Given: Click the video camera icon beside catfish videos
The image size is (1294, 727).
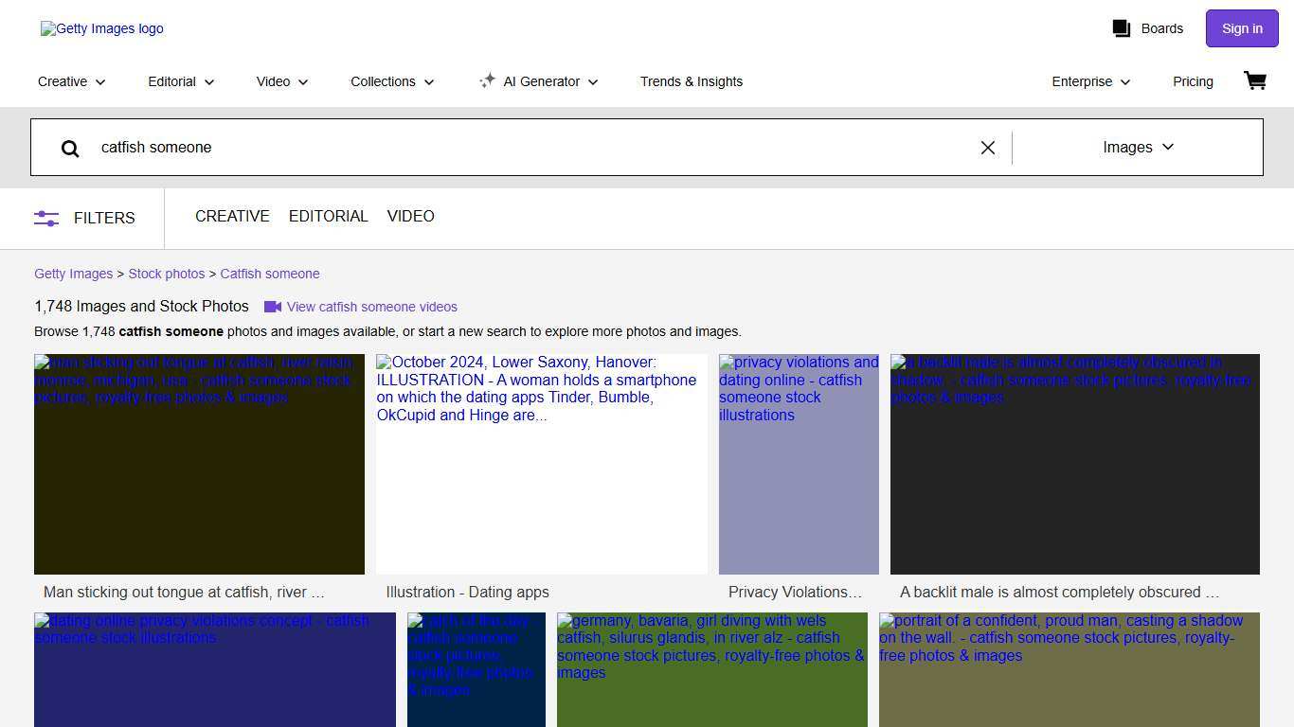Looking at the screenshot, I should pos(273,307).
